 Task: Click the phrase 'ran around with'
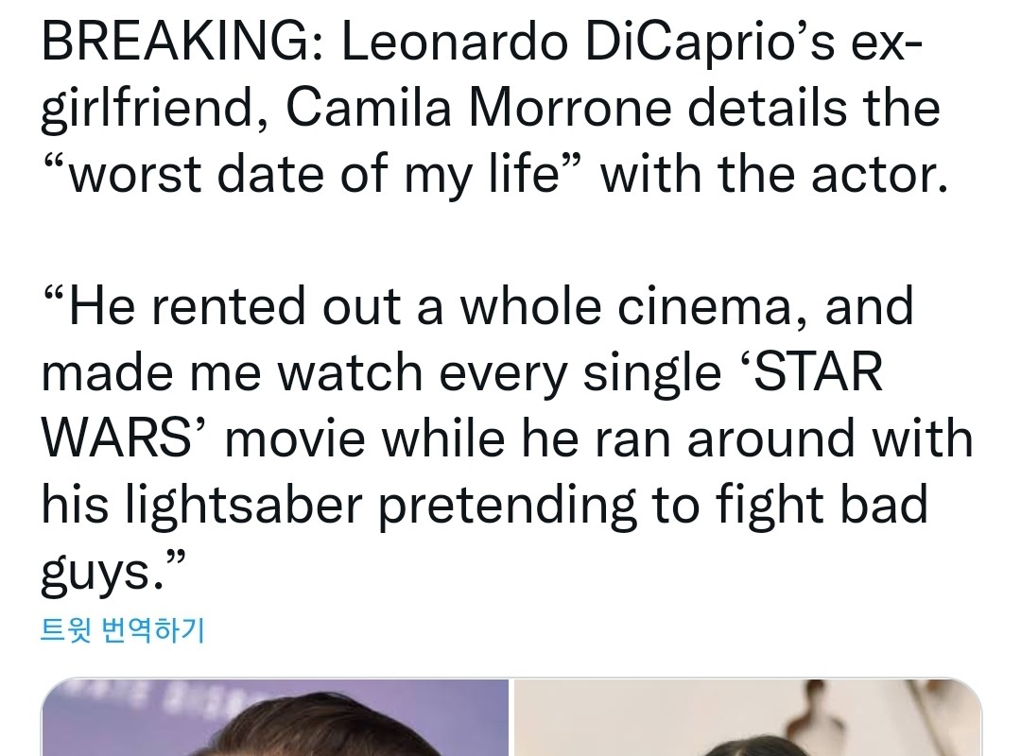point(783,439)
